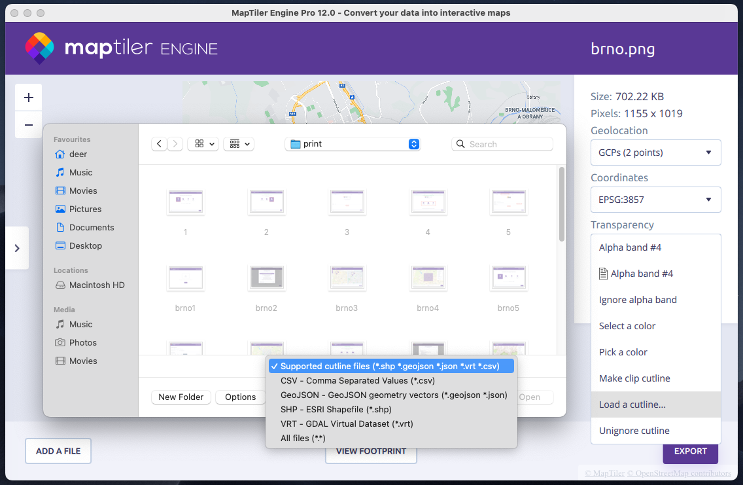This screenshot has width=743, height=485.
Task: Go back with the file dialog arrow
Action: (x=159, y=144)
